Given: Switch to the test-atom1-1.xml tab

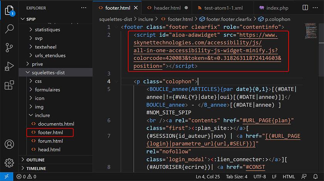Looking at the screenshot, I should tap(223, 8).
